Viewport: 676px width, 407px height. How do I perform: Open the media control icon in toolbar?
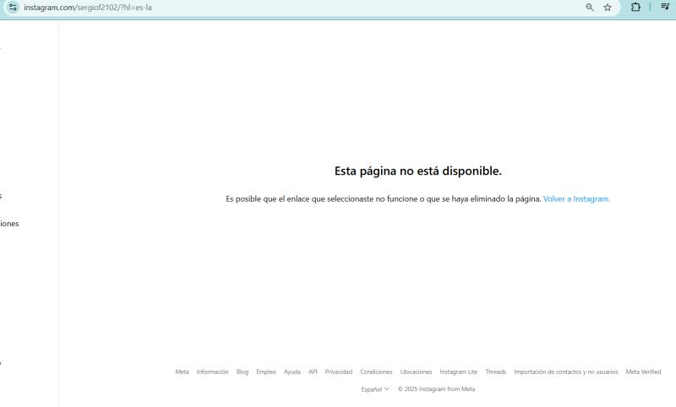coord(665,7)
